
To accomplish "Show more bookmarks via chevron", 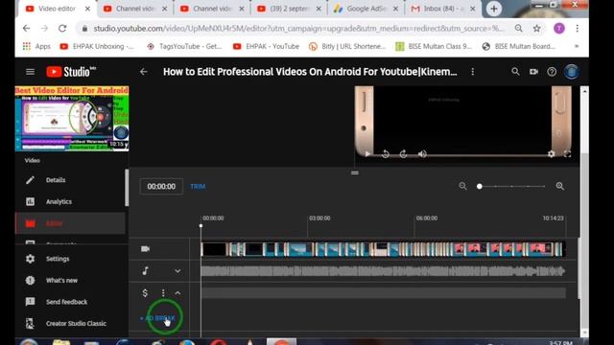I will pyautogui.click(x=577, y=46).
